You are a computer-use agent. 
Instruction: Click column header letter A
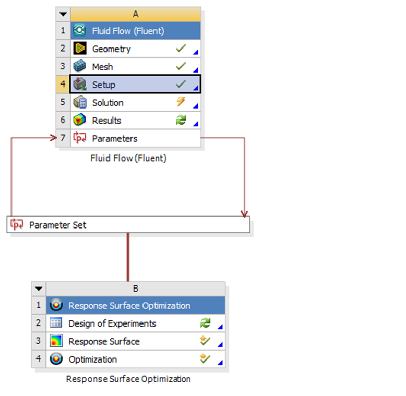[135, 14]
